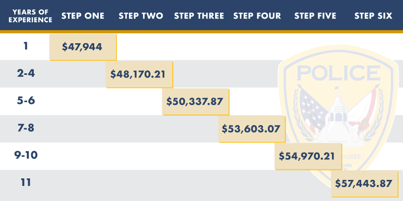Choose the 9-10 years row label
403x201 pixels.
(x=26, y=155)
